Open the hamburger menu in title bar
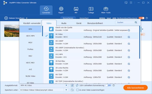Viewport: 152px width, 94px height. tap(131, 3)
